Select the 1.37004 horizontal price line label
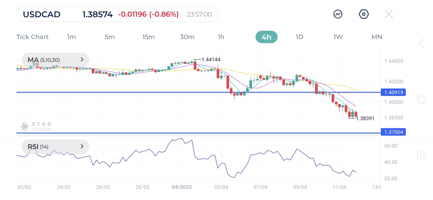This screenshot has width=433, height=200. pyautogui.click(x=393, y=133)
